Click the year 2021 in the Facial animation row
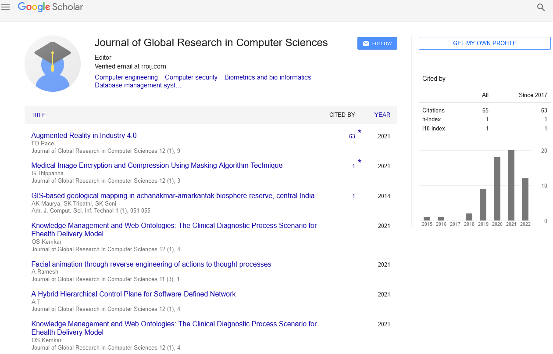 [x=384, y=265]
